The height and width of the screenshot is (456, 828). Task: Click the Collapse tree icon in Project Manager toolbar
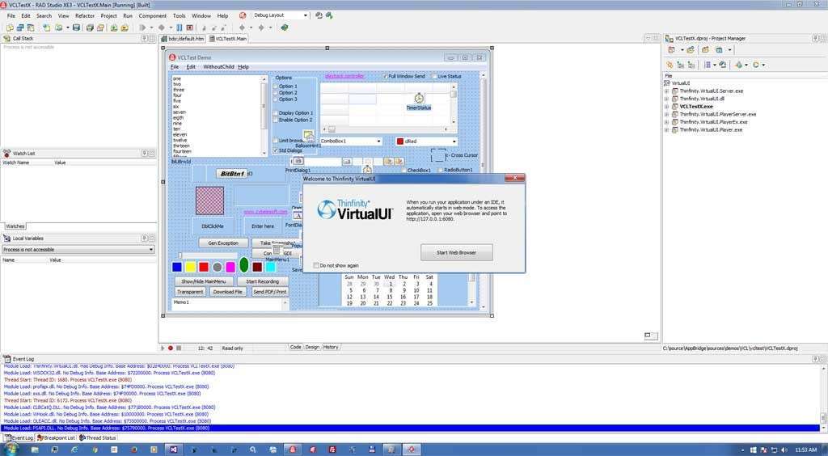pyautogui.click(x=691, y=65)
